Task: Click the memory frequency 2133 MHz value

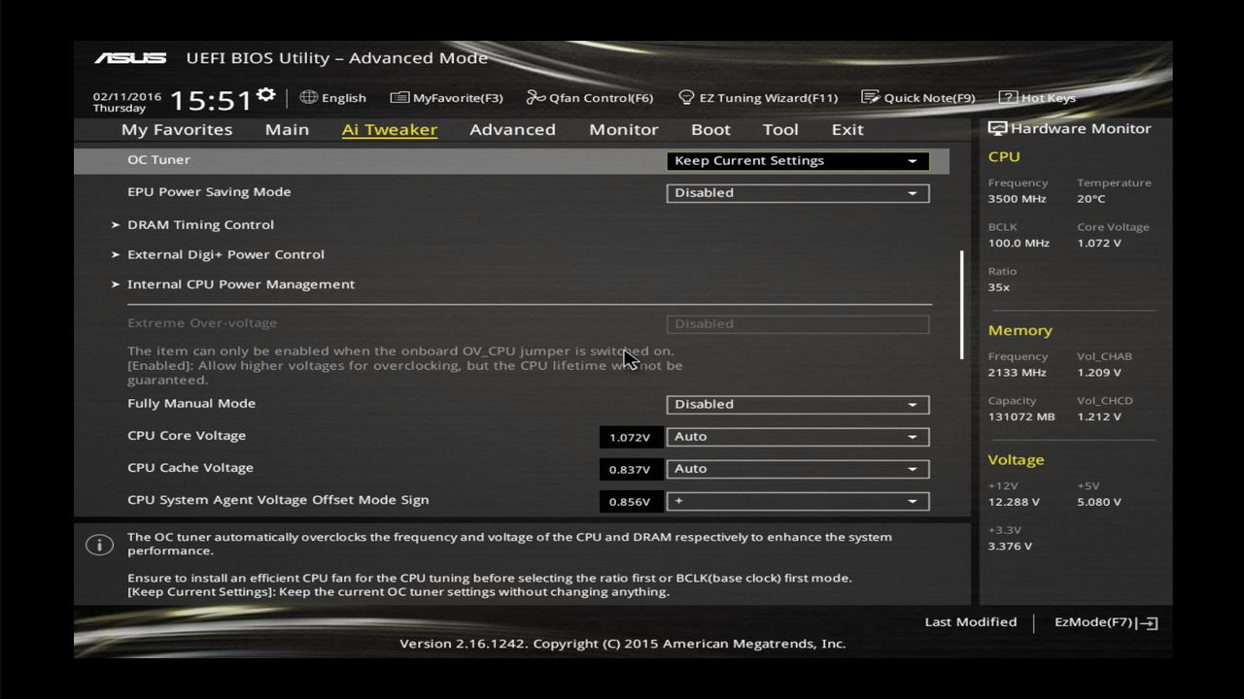Action: 1017,372
